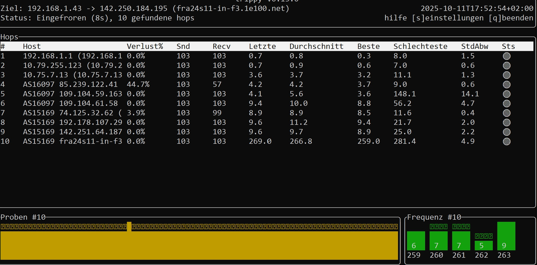Click the average latency 266.8

[301, 141]
